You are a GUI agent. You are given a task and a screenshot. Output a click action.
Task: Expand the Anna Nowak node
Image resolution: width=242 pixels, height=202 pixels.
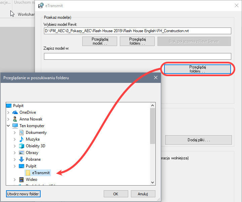coord(8,119)
